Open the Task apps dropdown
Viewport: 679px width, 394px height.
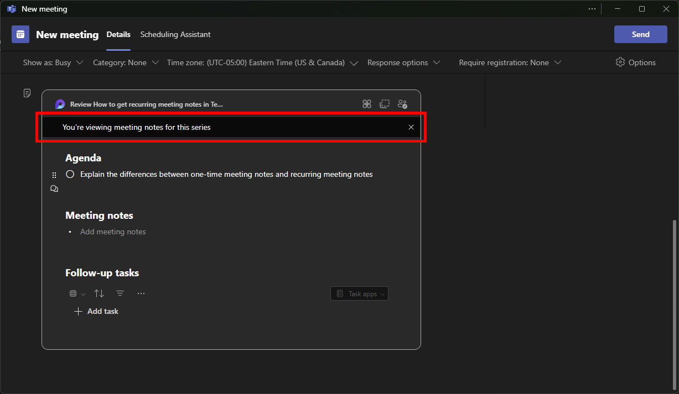360,294
